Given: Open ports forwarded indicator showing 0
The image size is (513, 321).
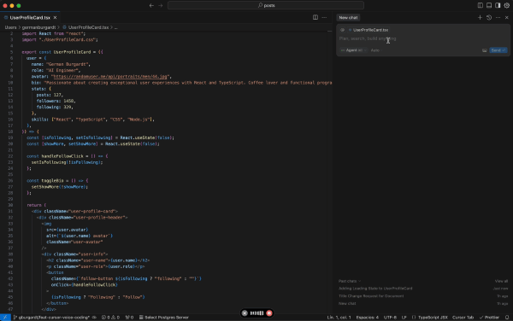Looking at the screenshot, I should click(130, 317).
